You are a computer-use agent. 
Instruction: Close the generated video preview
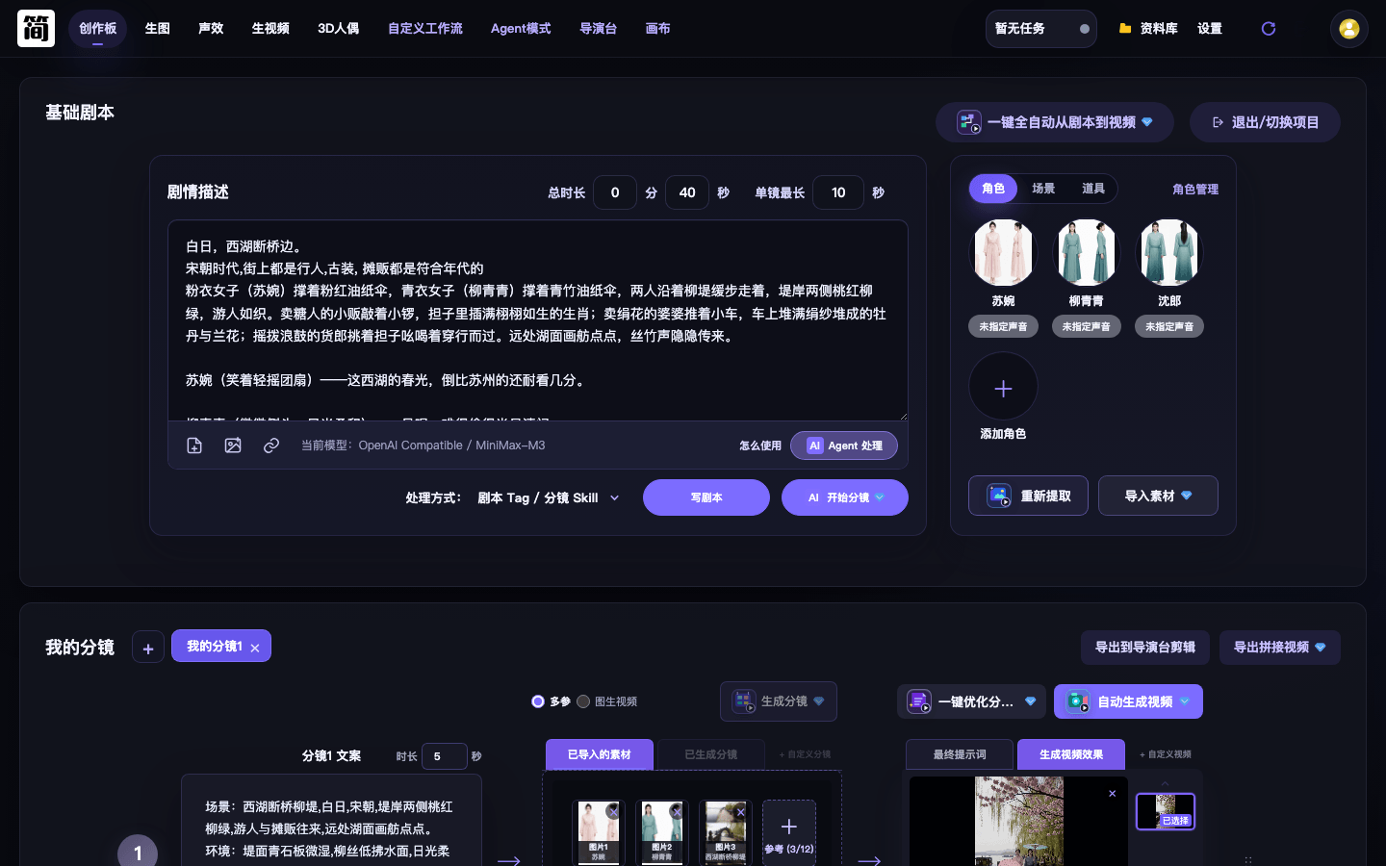1113,794
